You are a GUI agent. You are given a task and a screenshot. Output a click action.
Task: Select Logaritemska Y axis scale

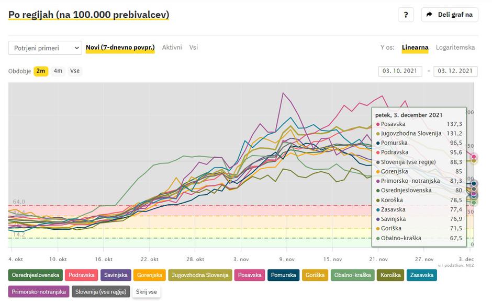(455, 48)
